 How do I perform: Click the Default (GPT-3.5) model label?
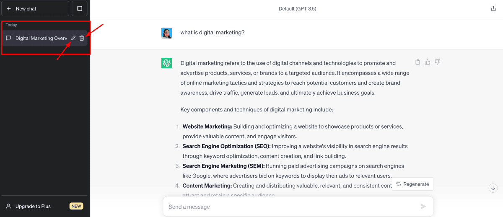click(x=297, y=8)
